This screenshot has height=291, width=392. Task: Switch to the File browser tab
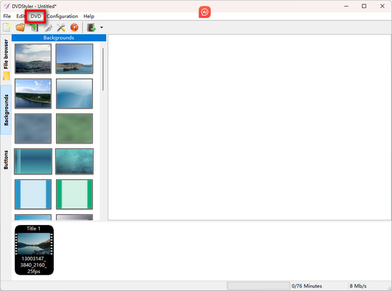point(6,58)
